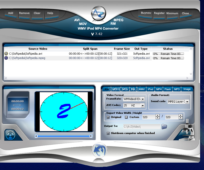The height and width of the screenshot is (170, 204).
Task: Click the Status column header
Action: (x=168, y=49)
